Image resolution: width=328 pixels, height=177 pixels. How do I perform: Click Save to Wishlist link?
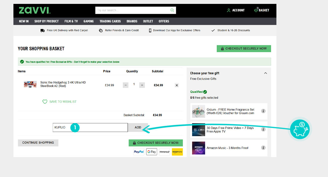point(63,102)
